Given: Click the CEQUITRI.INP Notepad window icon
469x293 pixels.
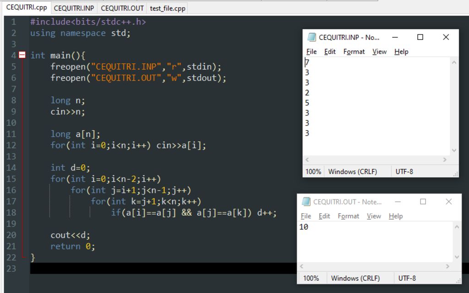Looking at the screenshot, I should 311,37.
